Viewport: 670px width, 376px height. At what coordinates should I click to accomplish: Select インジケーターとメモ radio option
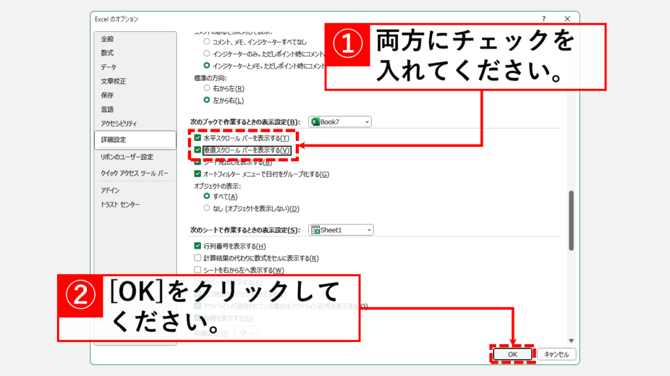[207, 66]
